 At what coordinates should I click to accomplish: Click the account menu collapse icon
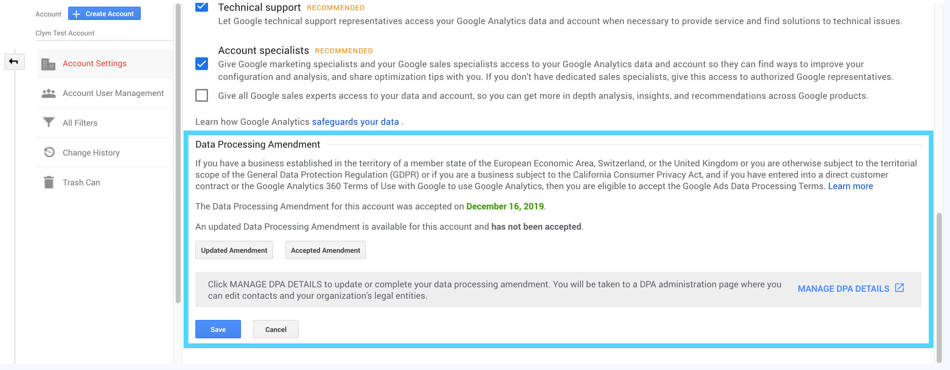[x=13, y=61]
